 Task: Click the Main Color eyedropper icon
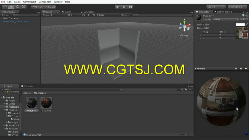(247, 25)
